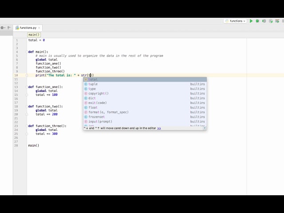Viewport: 284px width, 213px height.
Task: Choose 'total' from the completion list
Action: pos(145,79)
